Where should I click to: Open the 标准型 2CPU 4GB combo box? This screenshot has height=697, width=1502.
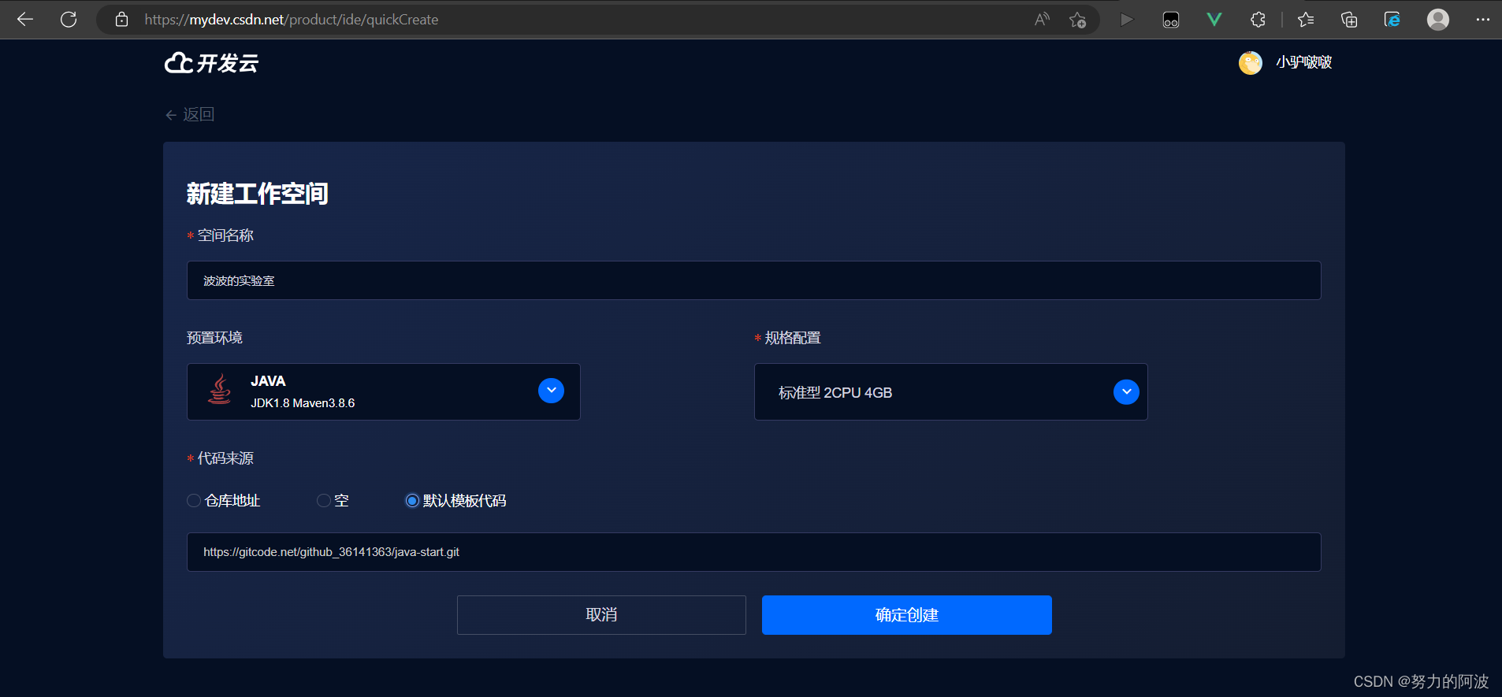click(950, 391)
